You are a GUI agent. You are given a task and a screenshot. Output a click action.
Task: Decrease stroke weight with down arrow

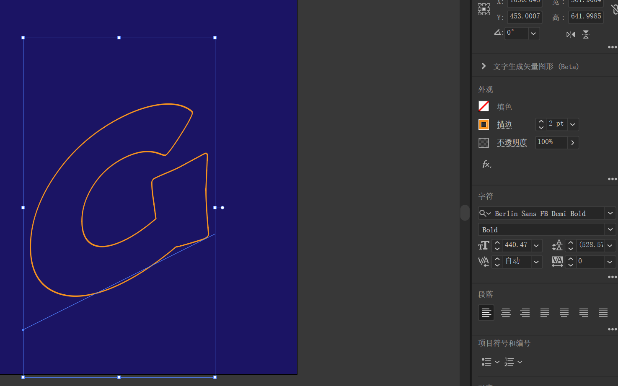(x=541, y=127)
